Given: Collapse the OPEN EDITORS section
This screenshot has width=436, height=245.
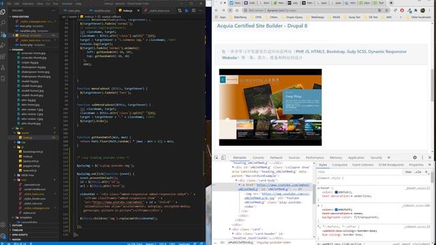Looking at the screenshot, I should pos(20,16).
